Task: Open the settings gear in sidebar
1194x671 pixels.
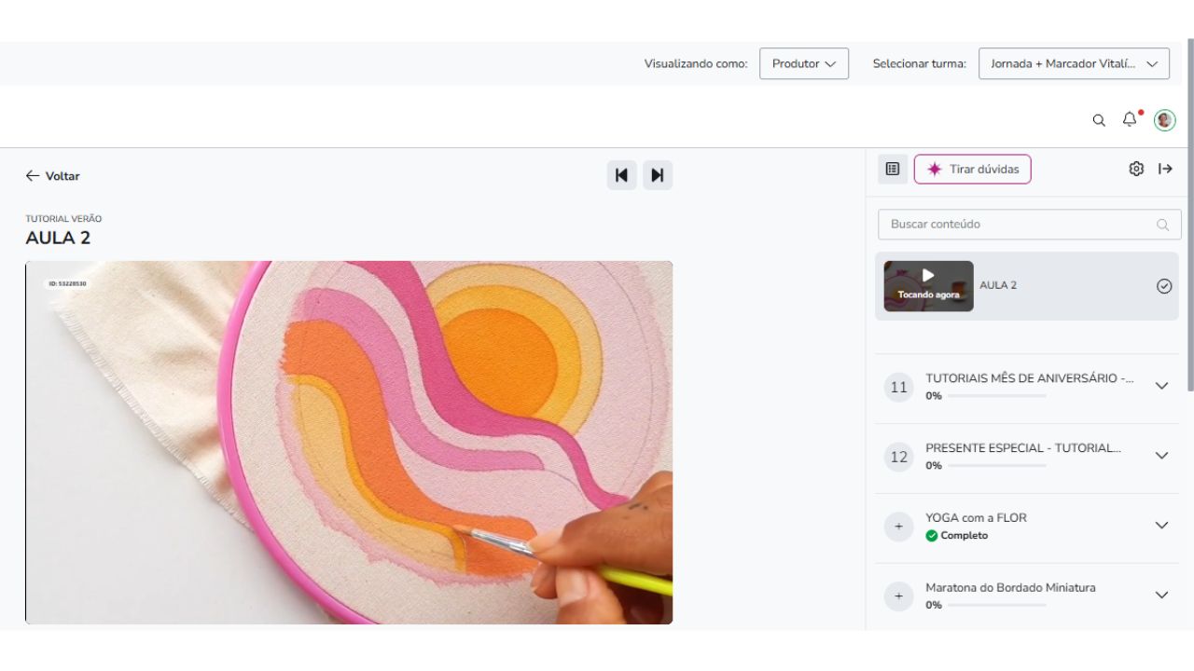Action: click(x=1136, y=169)
